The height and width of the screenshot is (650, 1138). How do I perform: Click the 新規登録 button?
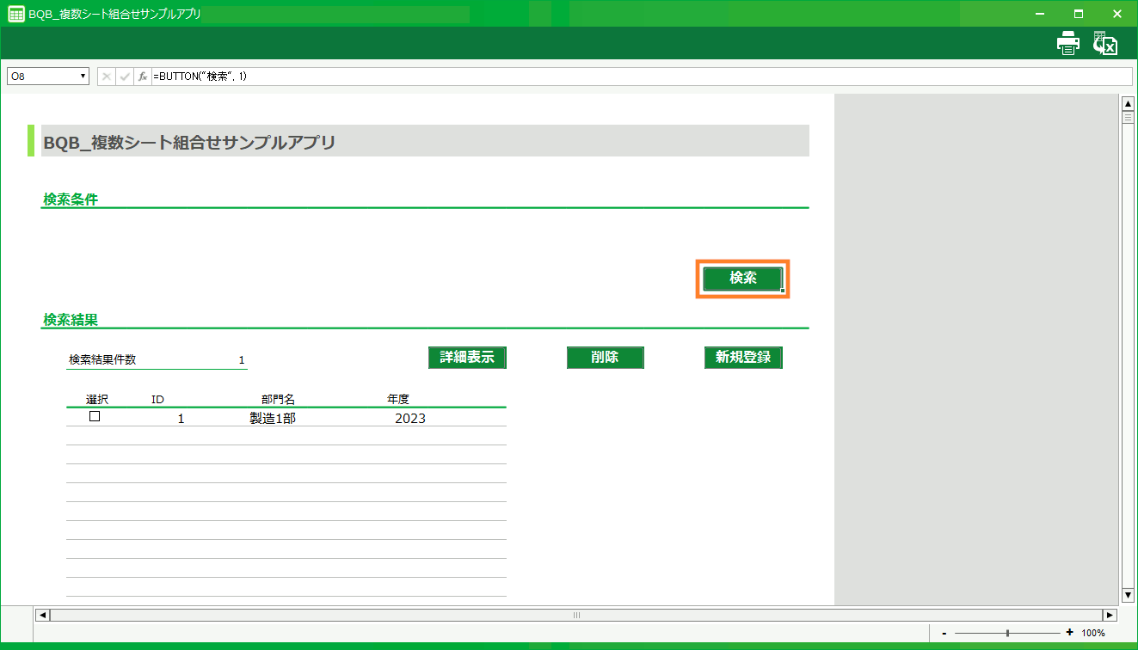tap(743, 357)
